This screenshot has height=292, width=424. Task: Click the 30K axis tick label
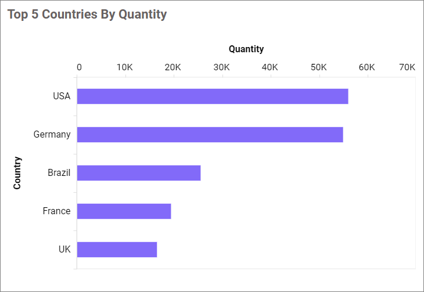tap(222, 67)
